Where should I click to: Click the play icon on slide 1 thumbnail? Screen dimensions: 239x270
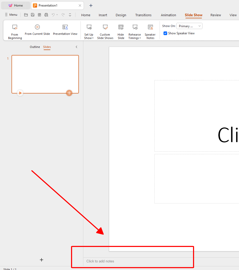pos(20,93)
